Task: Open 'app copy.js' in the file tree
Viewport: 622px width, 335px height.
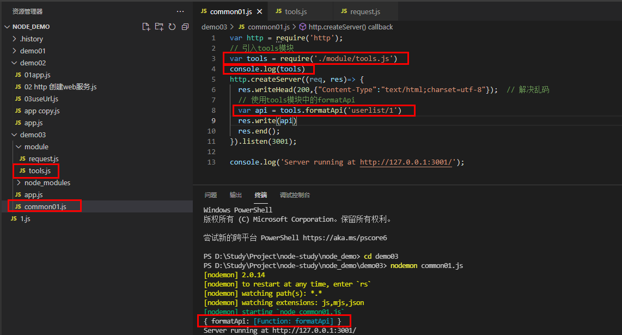Action: coord(41,111)
